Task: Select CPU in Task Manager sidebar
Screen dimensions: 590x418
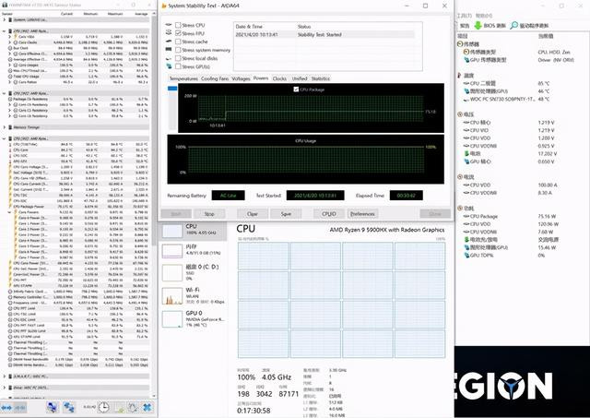Action: 195,230
